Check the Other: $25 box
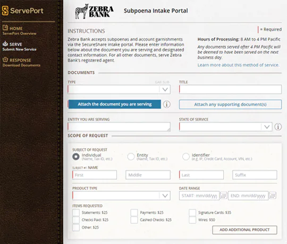Screen dimensions: 287x244 point(76,228)
